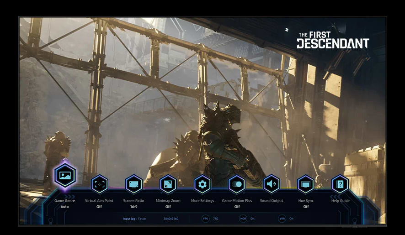405x235 pixels.
Task: Open the Virtual Aim Point icon
Action: [x=99, y=184]
